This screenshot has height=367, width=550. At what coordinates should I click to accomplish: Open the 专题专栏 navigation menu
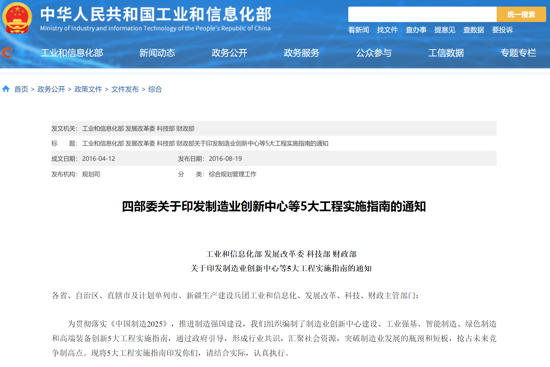coord(518,53)
